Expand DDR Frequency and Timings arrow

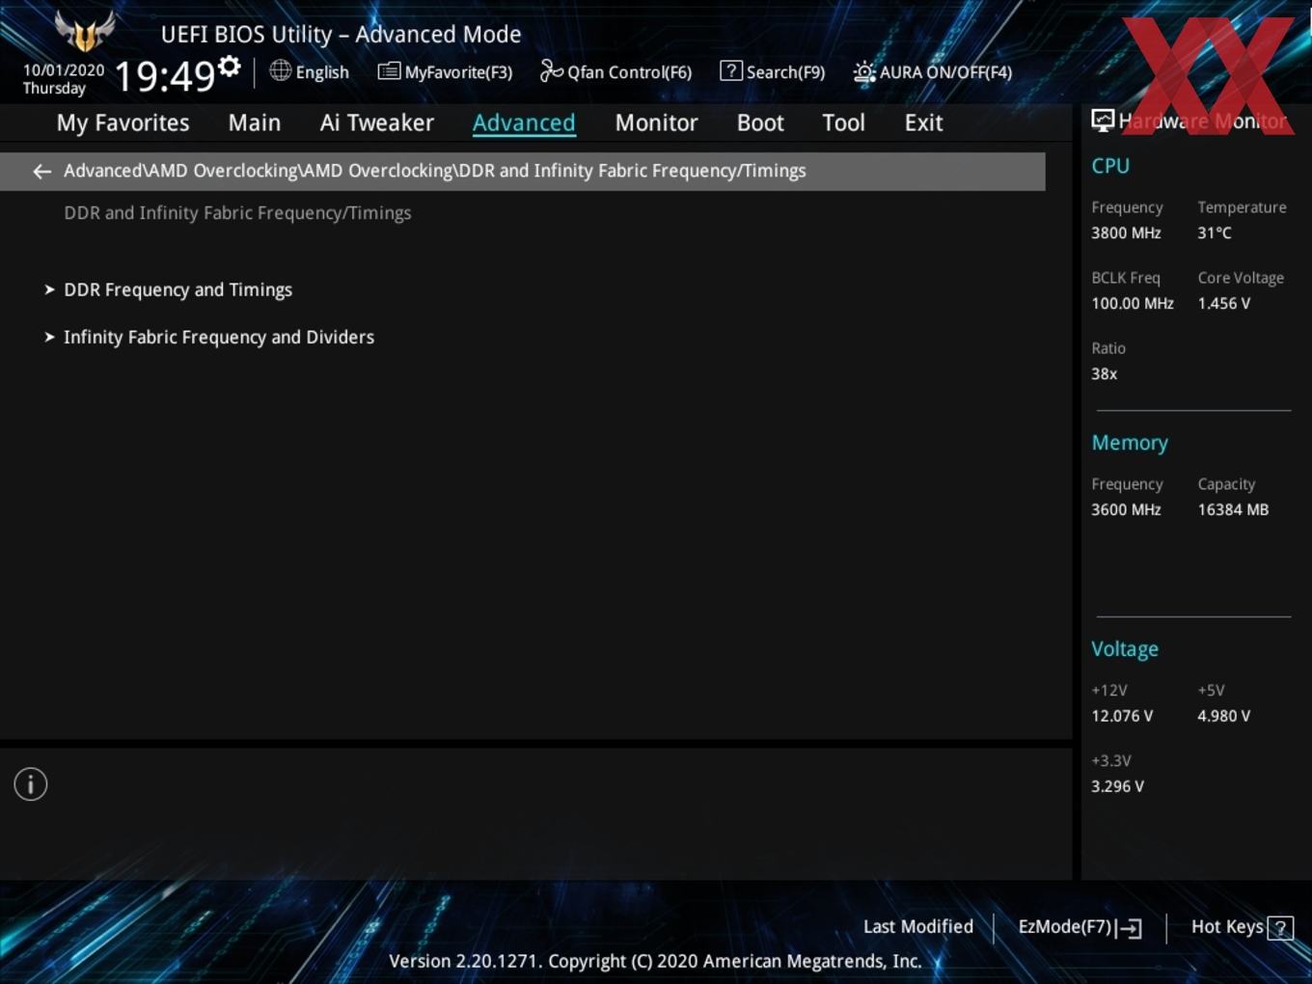pyautogui.click(x=49, y=289)
